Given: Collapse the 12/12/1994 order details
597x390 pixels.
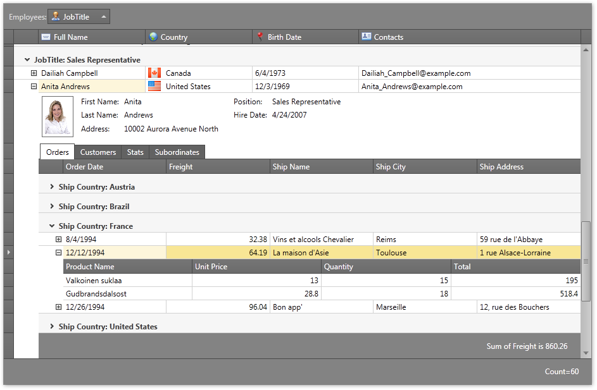Looking at the screenshot, I should click(x=58, y=253).
